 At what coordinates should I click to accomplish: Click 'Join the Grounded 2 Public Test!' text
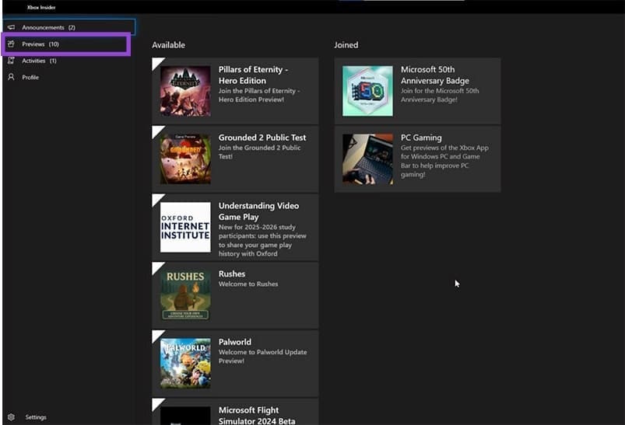pyautogui.click(x=259, y=152)
